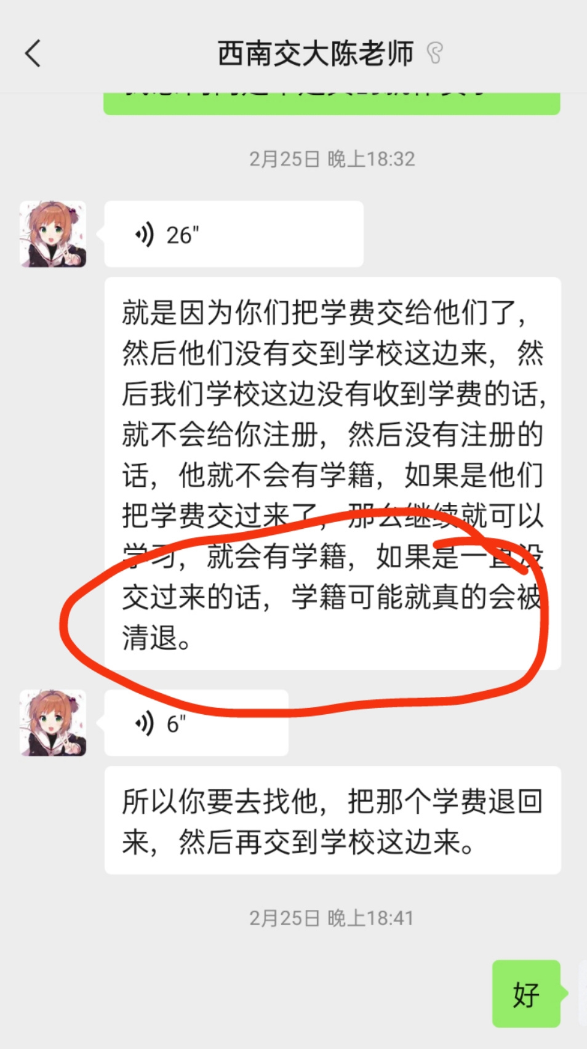
Task: Play the 6-second voice message
Action: pos(196,723)
